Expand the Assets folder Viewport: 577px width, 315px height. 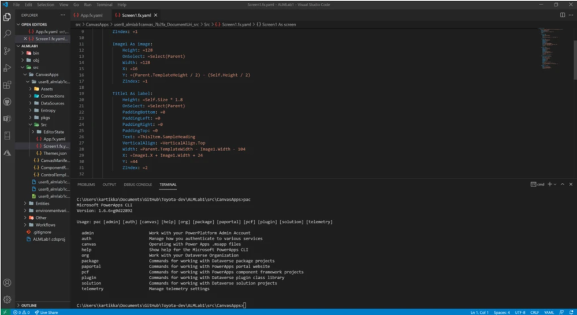[x=47, y=89]
